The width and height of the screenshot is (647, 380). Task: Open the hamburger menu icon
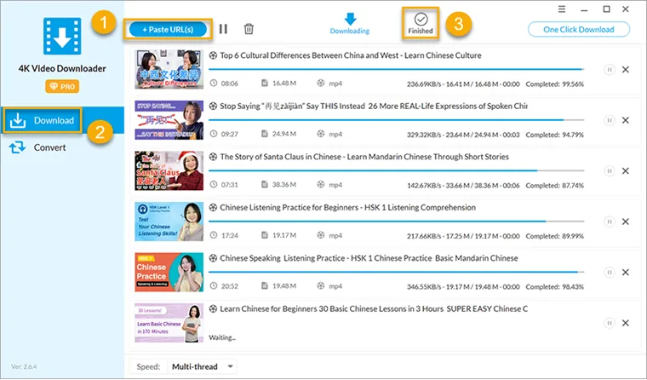(562, 9)
